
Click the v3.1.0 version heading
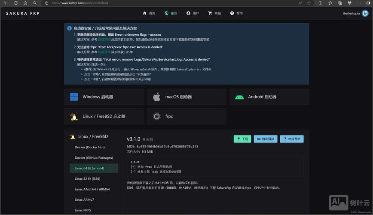(134, 139)
